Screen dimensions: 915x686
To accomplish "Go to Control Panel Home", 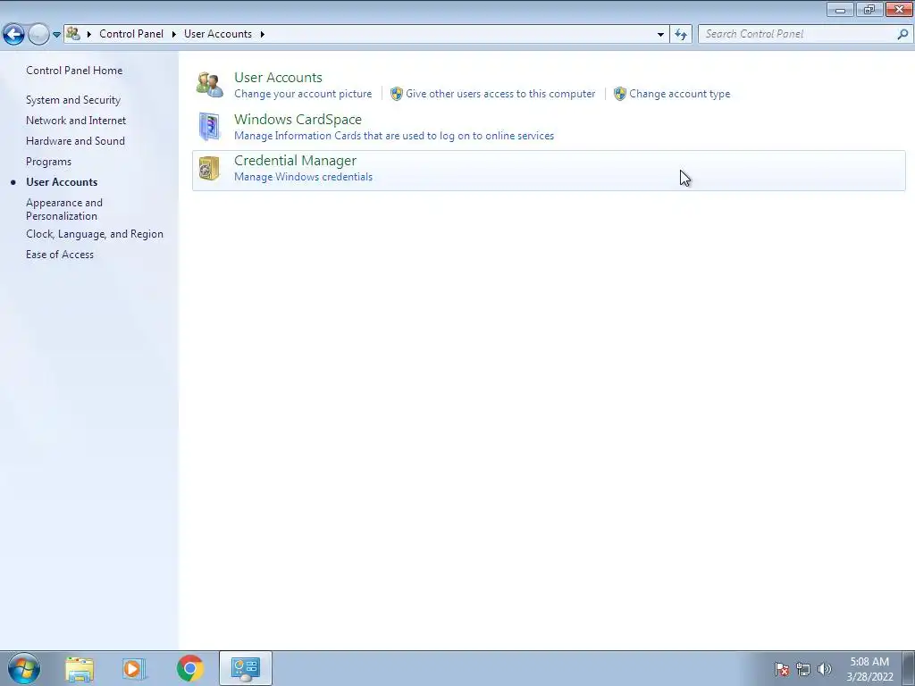I will (x=74, y=71).
